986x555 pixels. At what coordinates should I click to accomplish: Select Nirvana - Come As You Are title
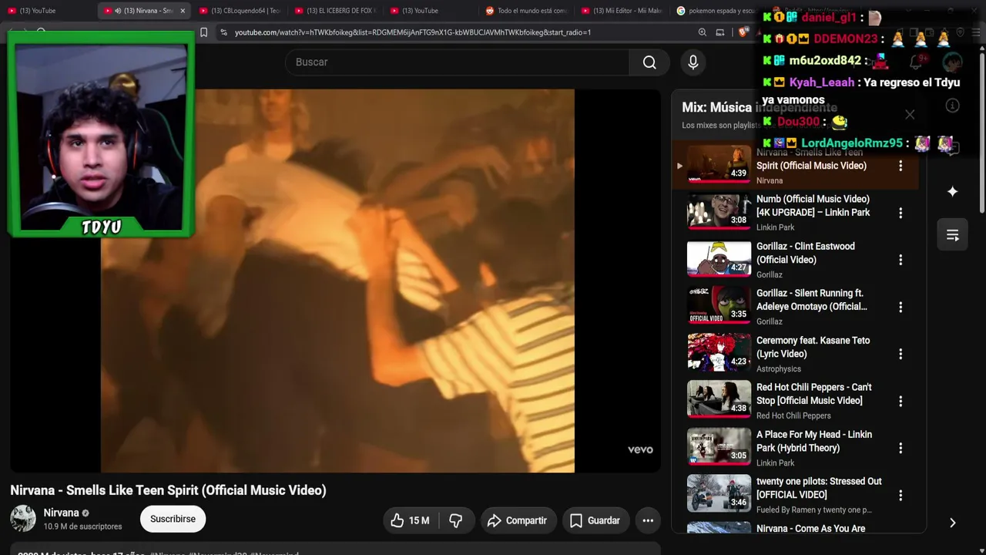[x=810, y=529]
